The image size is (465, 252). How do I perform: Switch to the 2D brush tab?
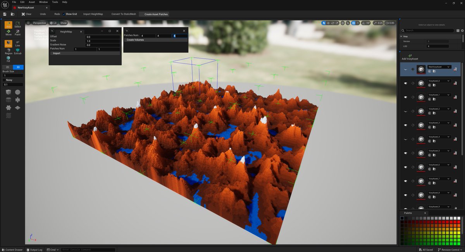7,66
